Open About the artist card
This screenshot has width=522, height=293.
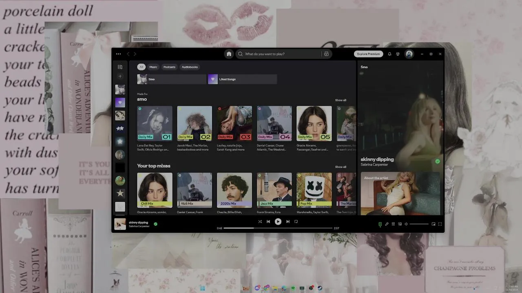pyautogui.click(x=400, y=193)
